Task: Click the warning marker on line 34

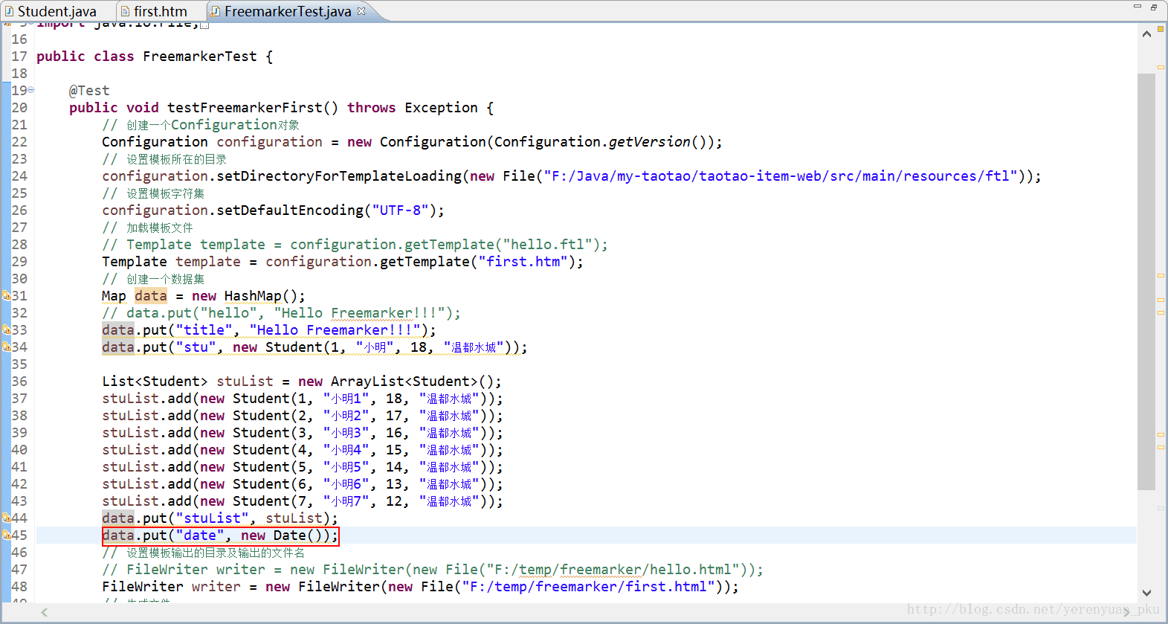Action: (6, 347)
